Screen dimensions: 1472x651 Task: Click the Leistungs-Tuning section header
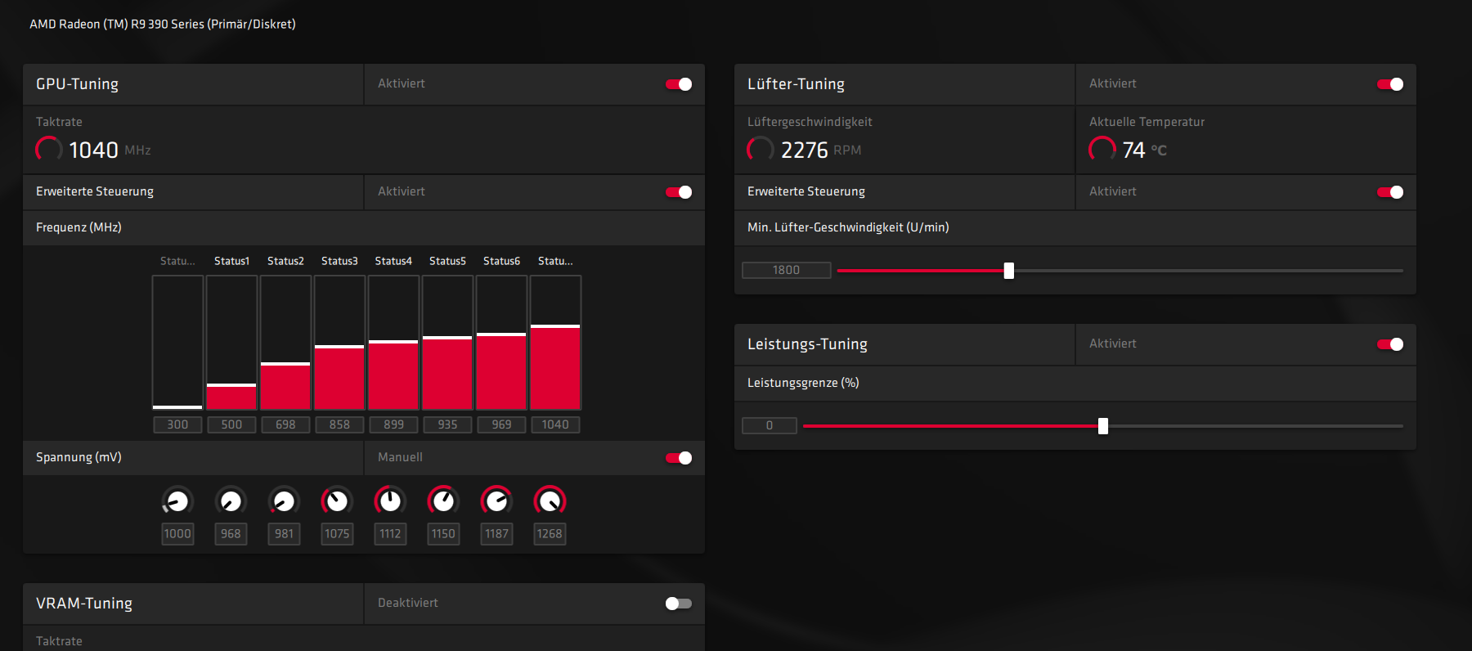pyautogui.click(x=808, y=344)
